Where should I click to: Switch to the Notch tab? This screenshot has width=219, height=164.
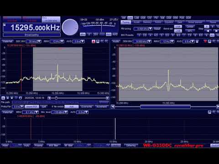click(158, 22)
